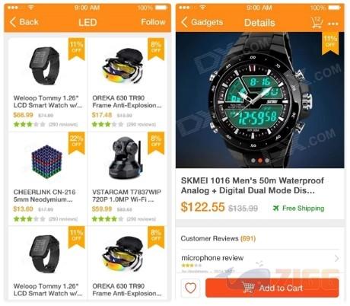The height and width of the screenshot is (306, 350).
Task: Open the three-dots more options menu
Action: coord(333,24)
